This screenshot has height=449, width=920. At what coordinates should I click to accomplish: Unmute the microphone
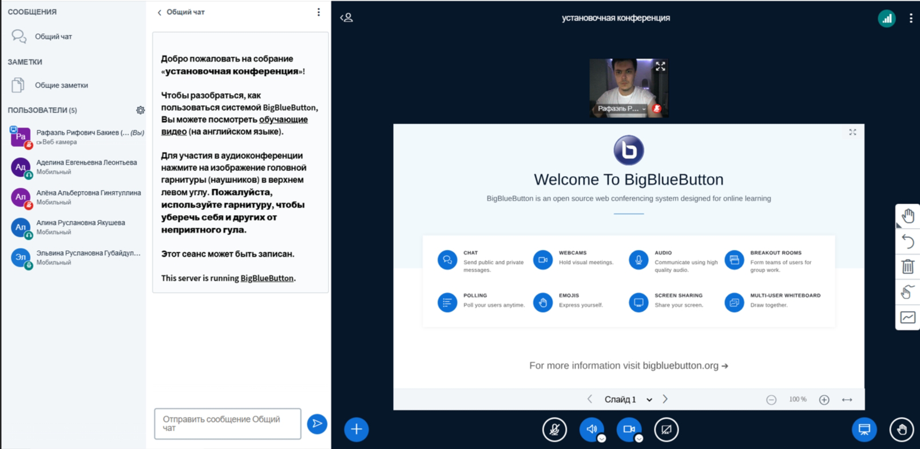554,429
